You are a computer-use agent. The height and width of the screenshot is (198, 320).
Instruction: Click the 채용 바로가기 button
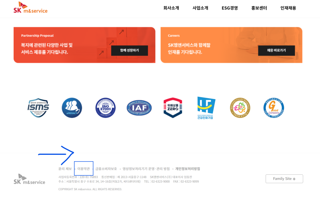[x=276, y=50]
